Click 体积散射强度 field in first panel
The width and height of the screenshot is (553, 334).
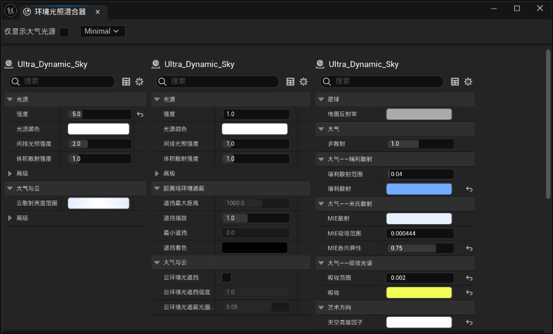point(100,159)
